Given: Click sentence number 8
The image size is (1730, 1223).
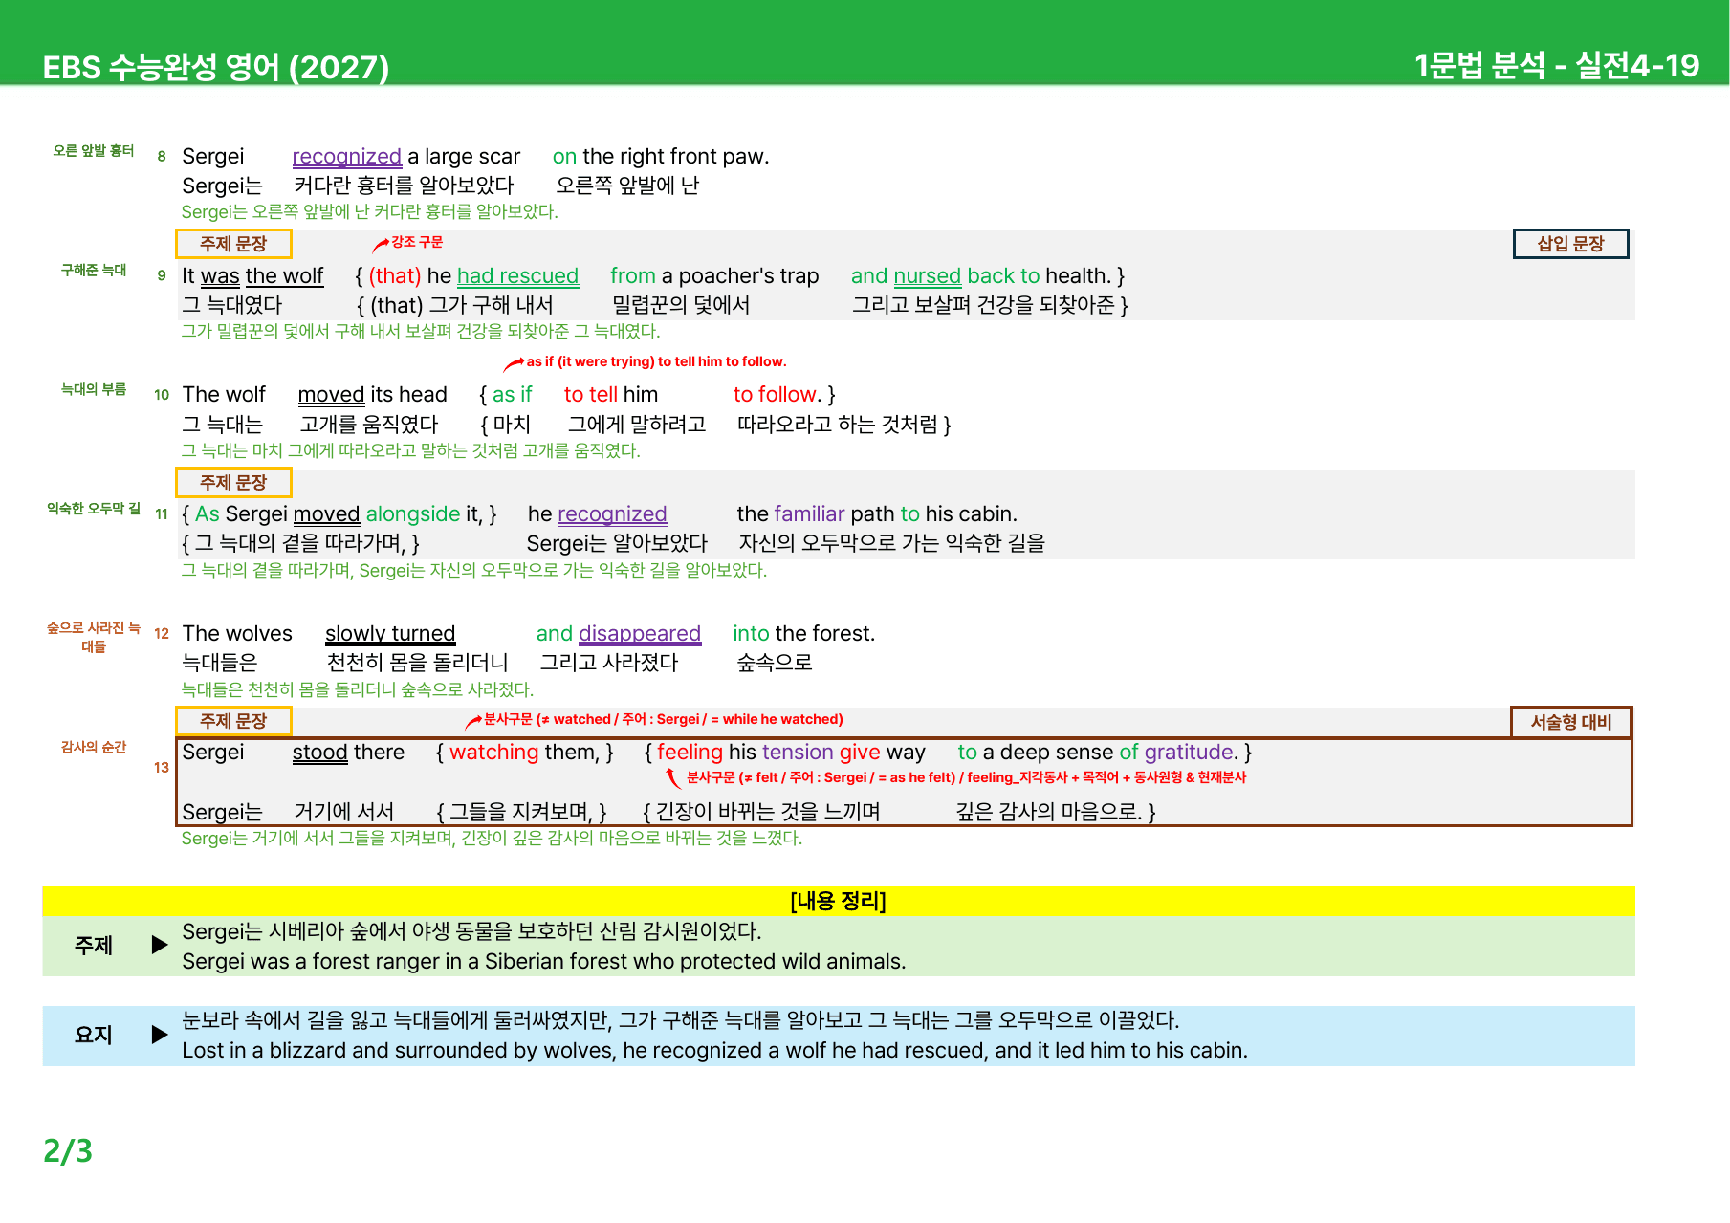Looking at the screenshot, I should [162, 156].
